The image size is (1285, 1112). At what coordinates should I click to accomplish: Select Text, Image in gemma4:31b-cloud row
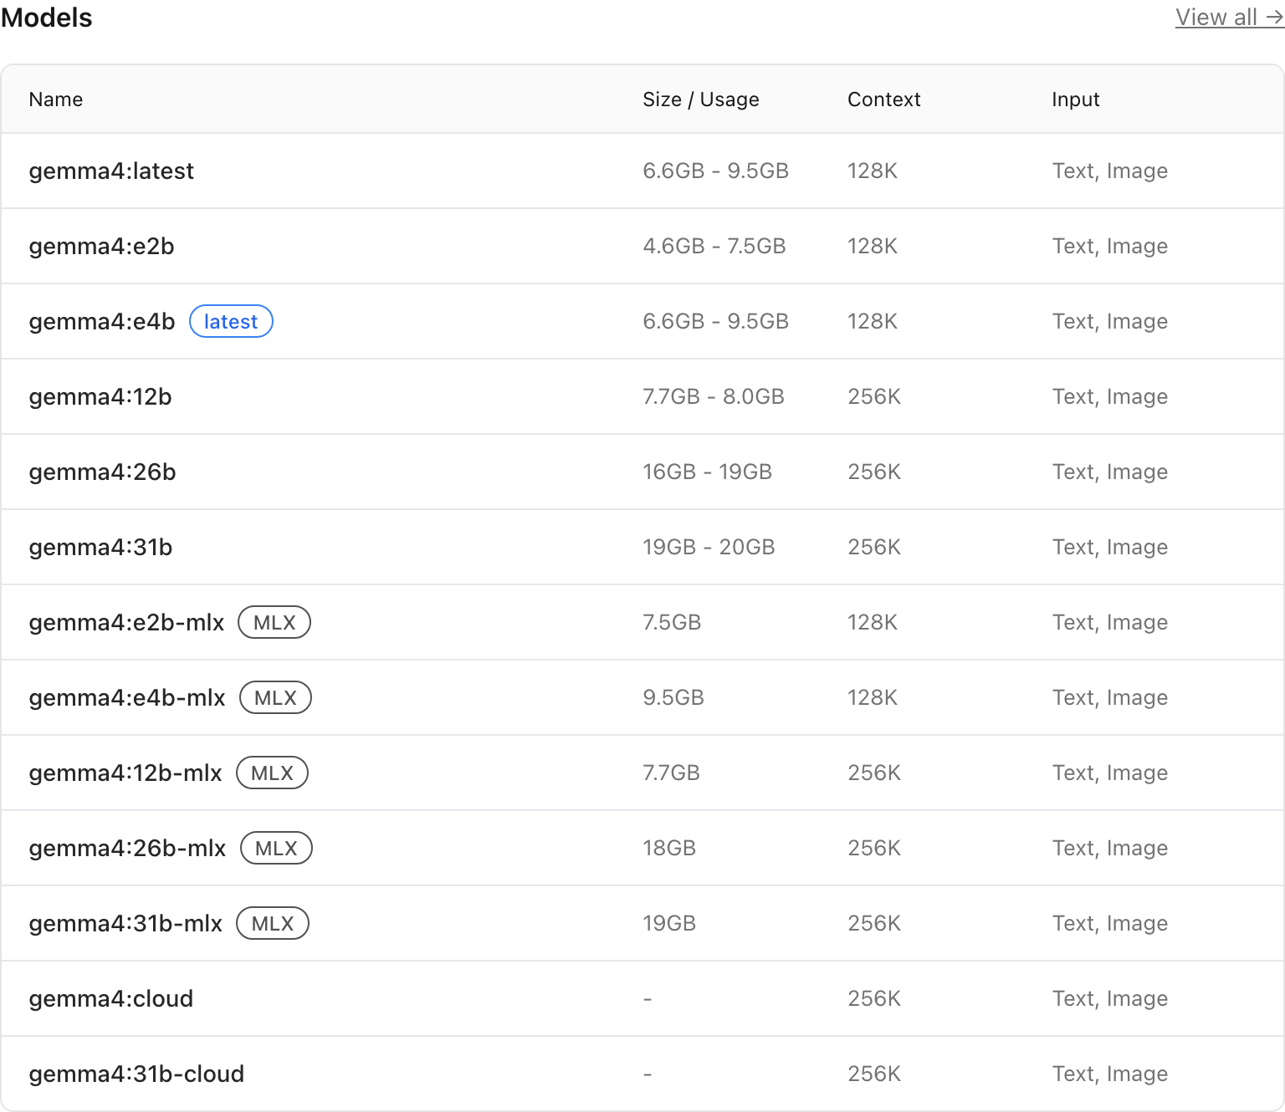coord(1110,1074)
